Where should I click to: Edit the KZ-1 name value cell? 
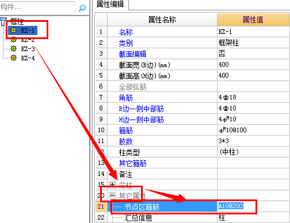[x=253, y=32]
